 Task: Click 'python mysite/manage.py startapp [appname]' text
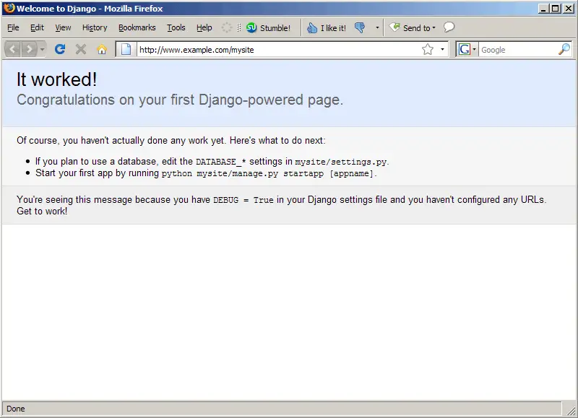coord(267,173)
